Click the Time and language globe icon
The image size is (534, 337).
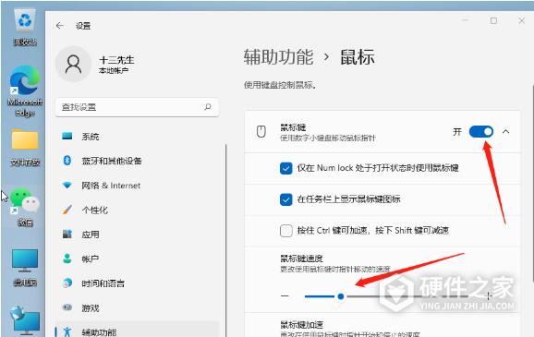pos(67,283)
